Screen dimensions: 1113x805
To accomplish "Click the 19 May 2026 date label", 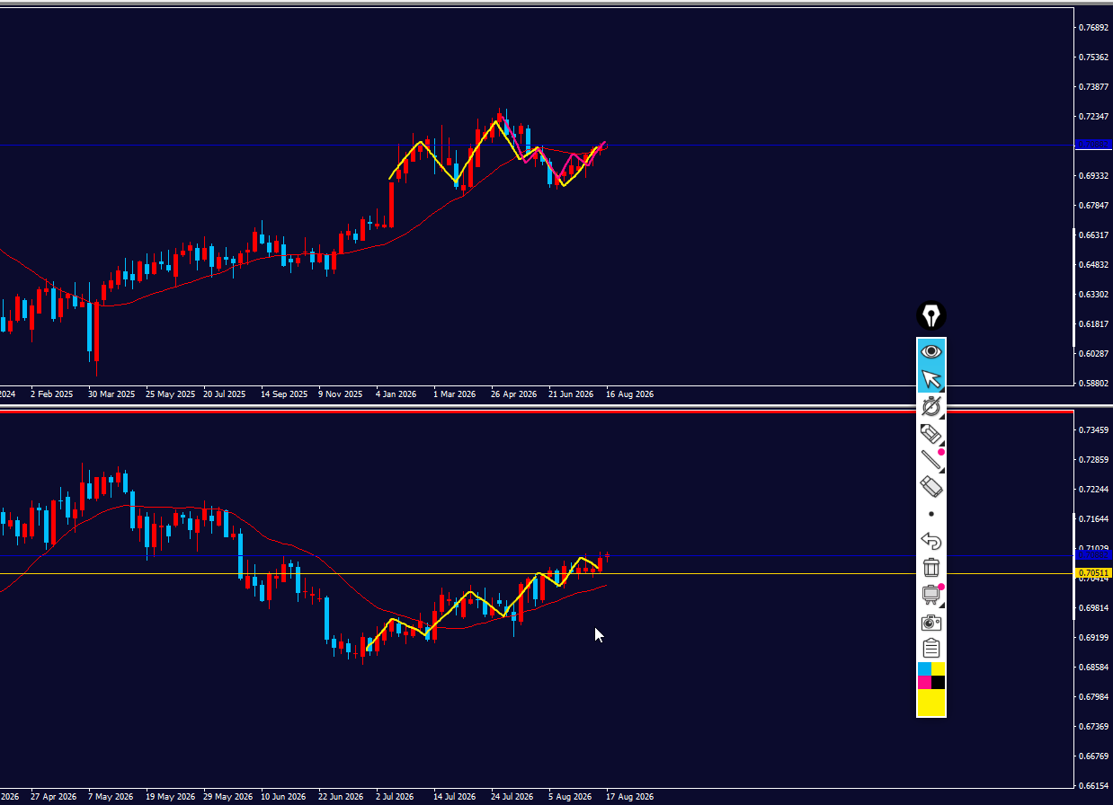I will (170, 797).
